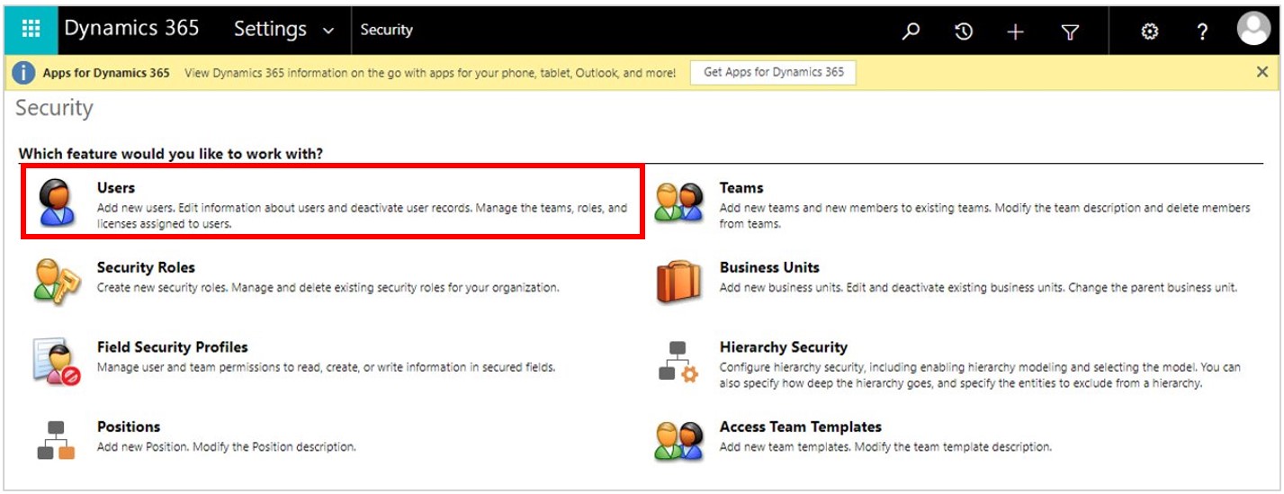Click the Field Security Profiles icon

(57, 361)
